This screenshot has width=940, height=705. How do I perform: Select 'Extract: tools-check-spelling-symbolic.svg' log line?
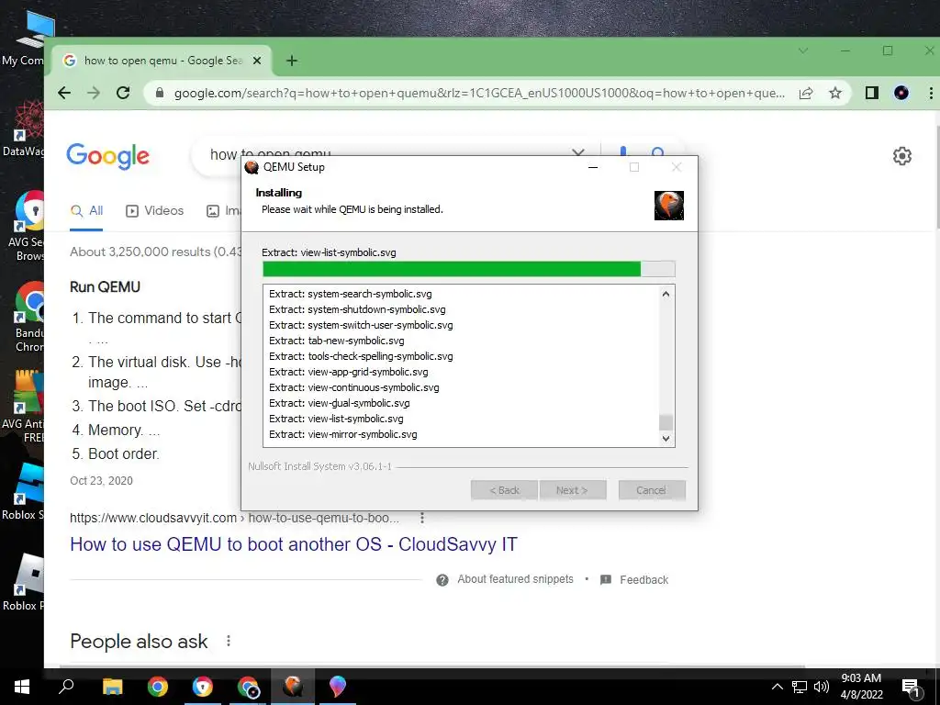[x=361, y=356]
